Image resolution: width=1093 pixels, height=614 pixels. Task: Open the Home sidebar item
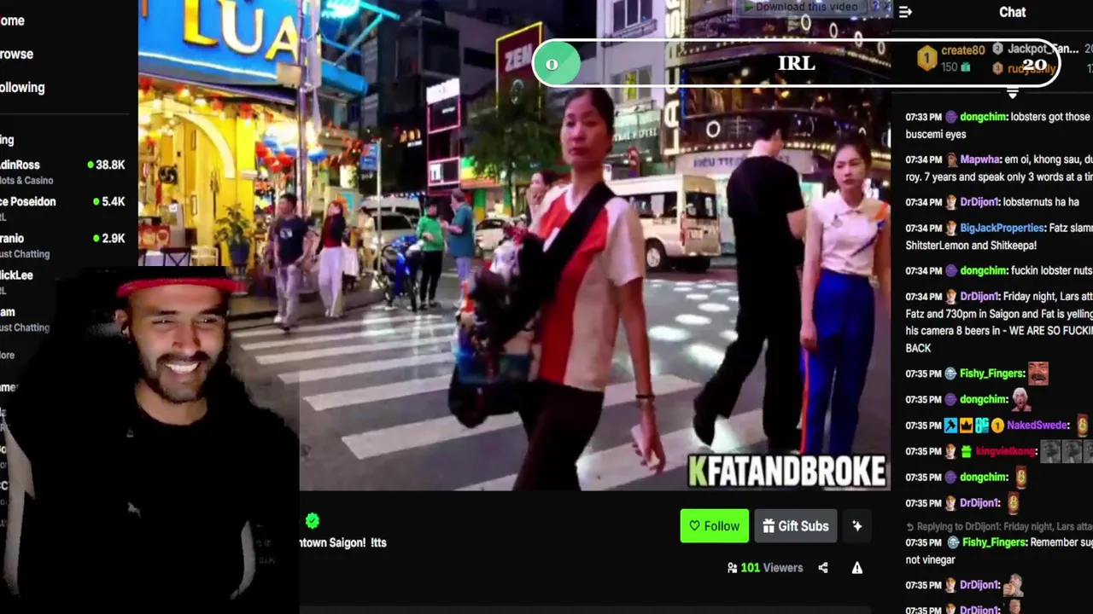12,20
